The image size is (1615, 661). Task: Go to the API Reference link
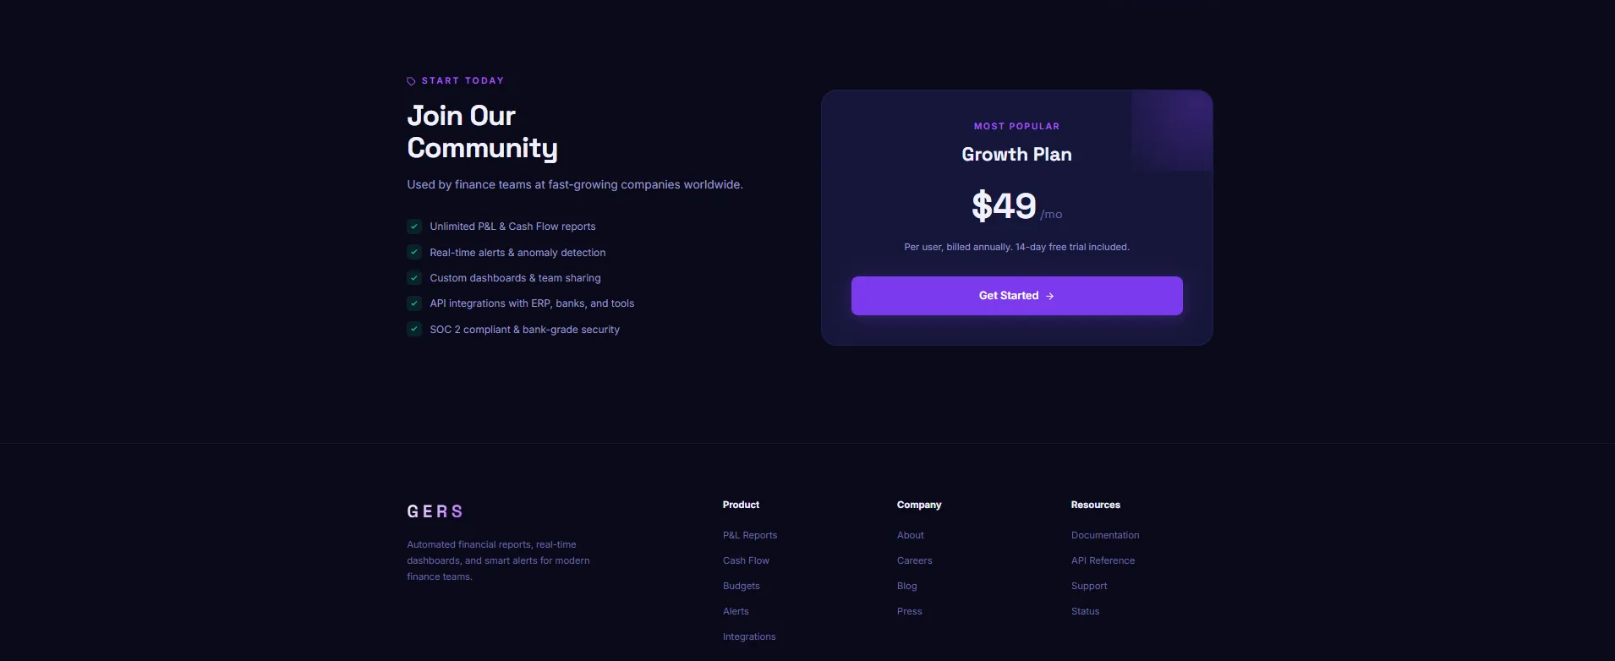1103,560
